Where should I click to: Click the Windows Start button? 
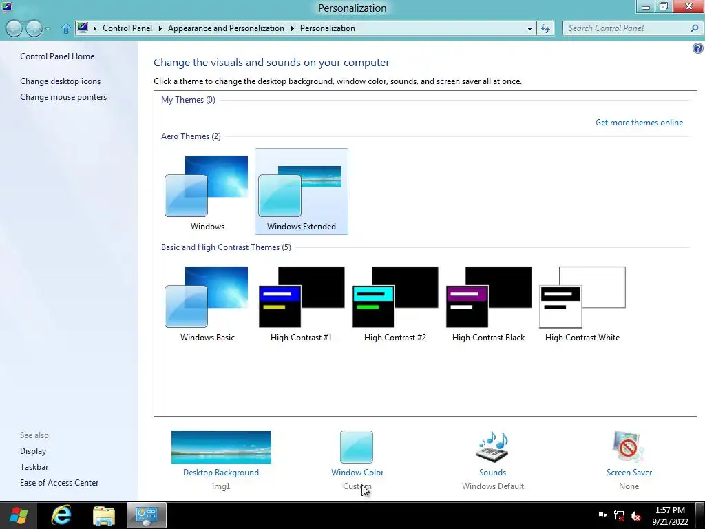click(18, 515)
